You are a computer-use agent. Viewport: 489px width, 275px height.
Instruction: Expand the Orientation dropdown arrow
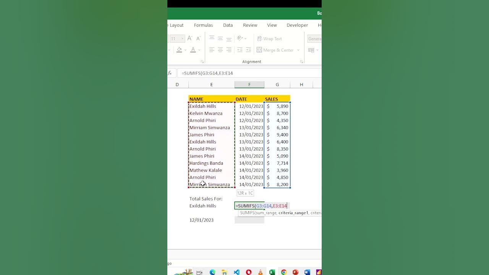[x=245, y=39]
